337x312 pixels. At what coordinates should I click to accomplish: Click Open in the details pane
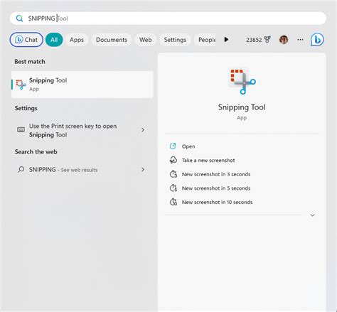point(188,146)
